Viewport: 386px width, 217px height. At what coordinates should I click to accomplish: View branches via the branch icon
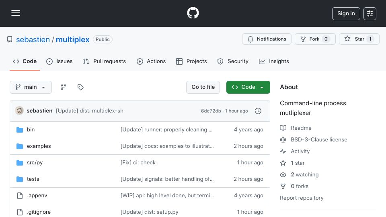pyautogui.click(x=64, y=87)
